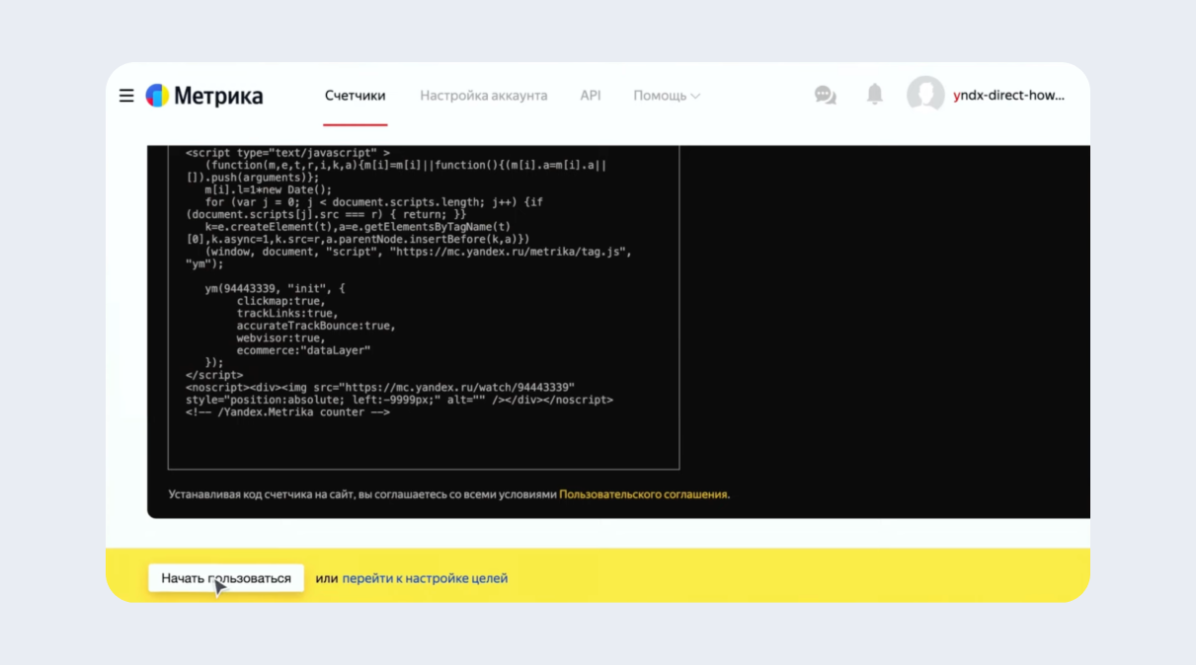Viewport: 1196px width, 665px height.
Task: Click the trackLinks:true code line
Action: [x=286, y=313]
